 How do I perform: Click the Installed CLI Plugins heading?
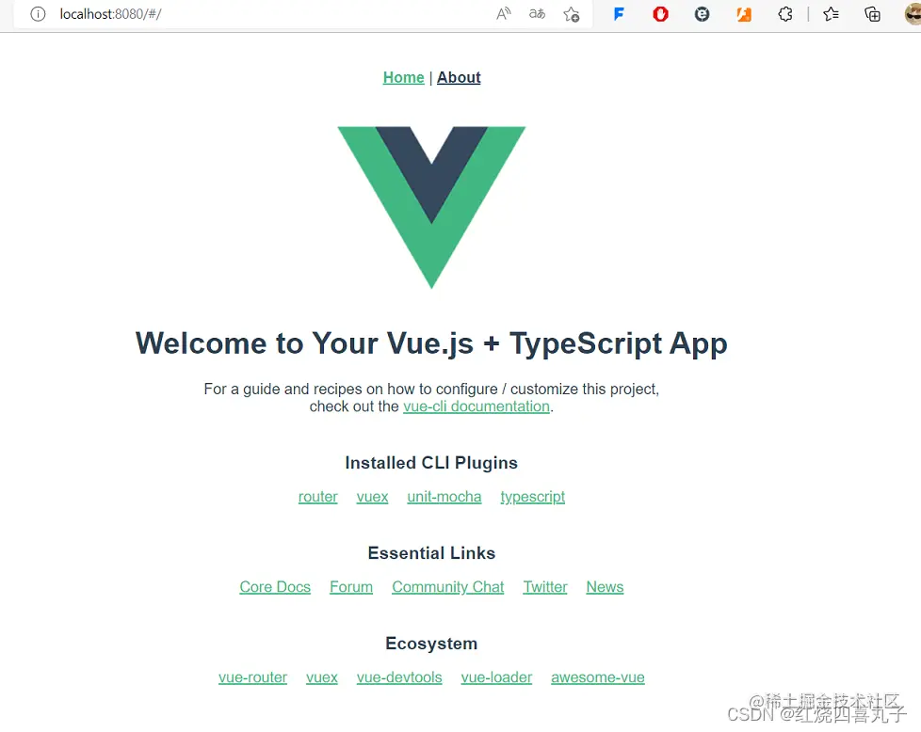point(431,463)
